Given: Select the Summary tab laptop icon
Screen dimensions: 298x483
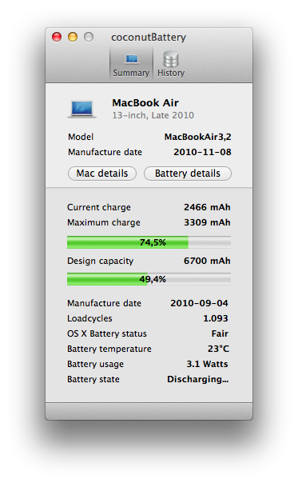Looking at the screenshot, I should coord(132,59).
